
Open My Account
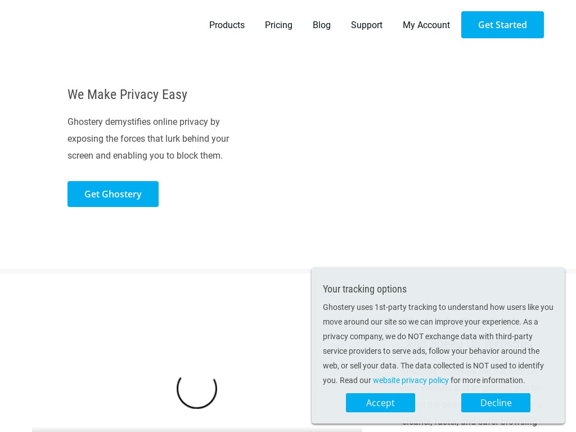[426, 25]
